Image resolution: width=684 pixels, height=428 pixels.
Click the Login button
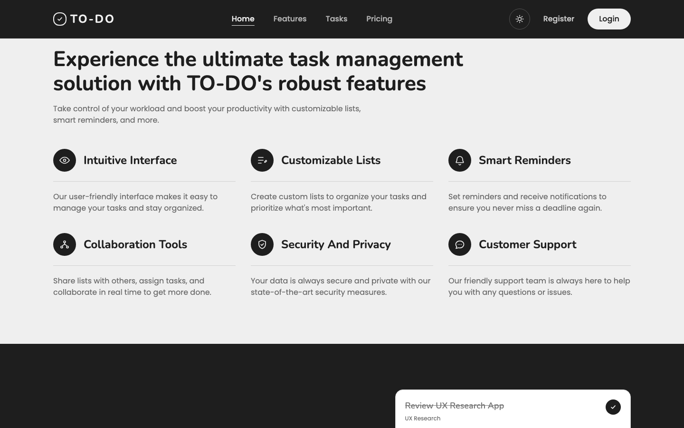pyautogui.click(x=609, y=19)
